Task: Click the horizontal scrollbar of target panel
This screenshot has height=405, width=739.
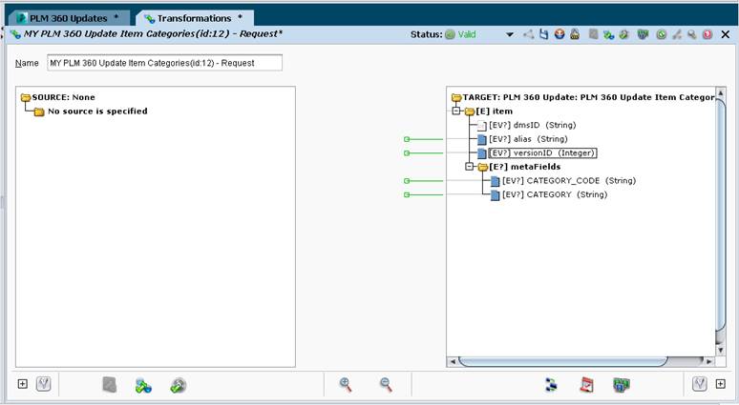Action: point(563,361)
